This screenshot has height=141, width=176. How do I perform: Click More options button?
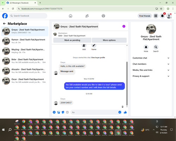click(109, 40)
